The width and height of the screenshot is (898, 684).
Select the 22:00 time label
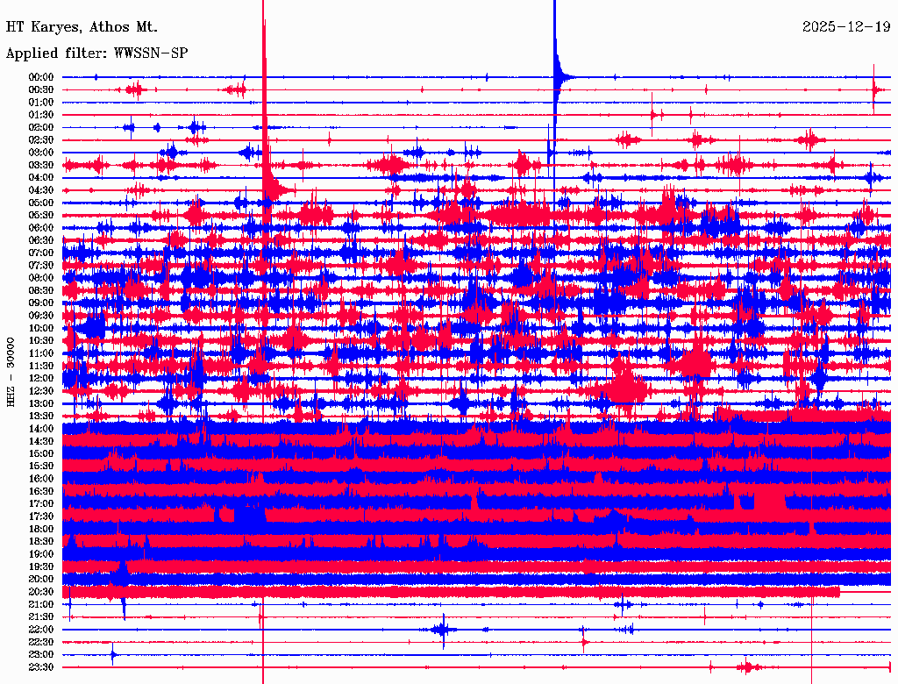40,631
